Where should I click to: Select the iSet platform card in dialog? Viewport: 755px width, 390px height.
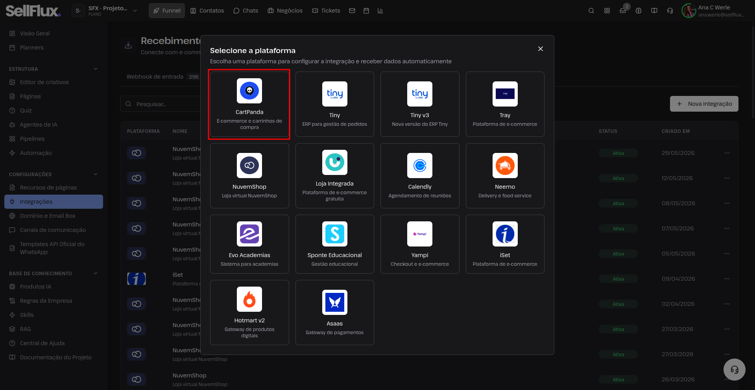505,244
